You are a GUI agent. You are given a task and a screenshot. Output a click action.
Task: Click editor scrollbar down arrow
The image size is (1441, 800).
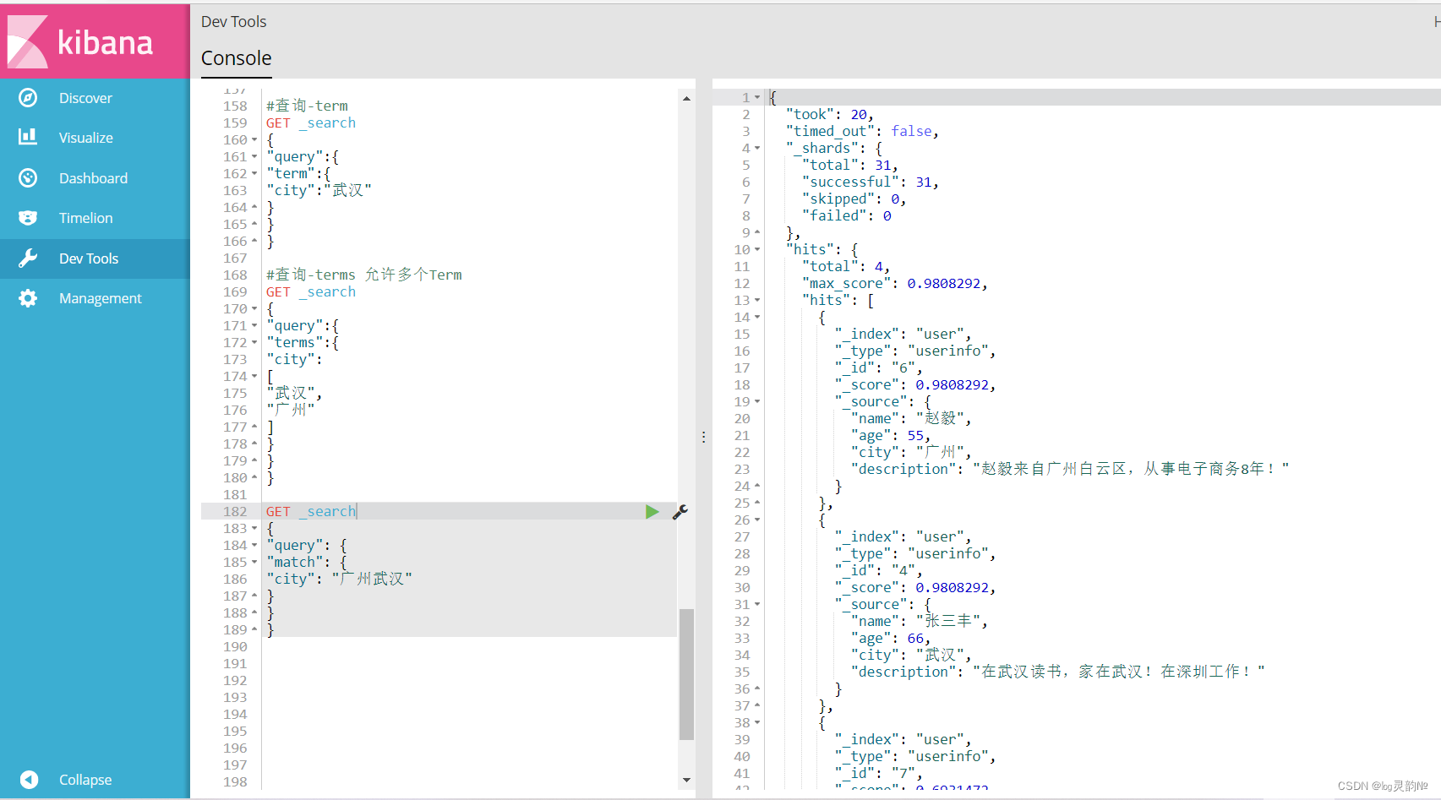click(x=686, y=780)
